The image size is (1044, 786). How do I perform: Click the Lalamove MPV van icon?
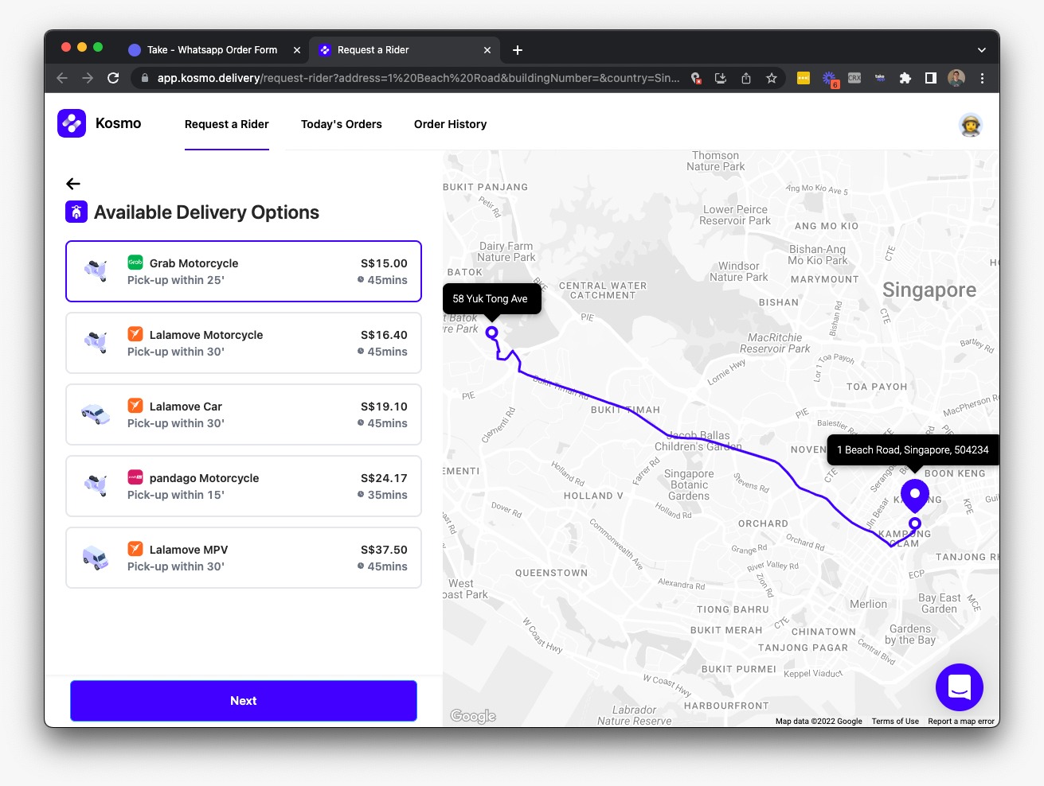(96, 558)
